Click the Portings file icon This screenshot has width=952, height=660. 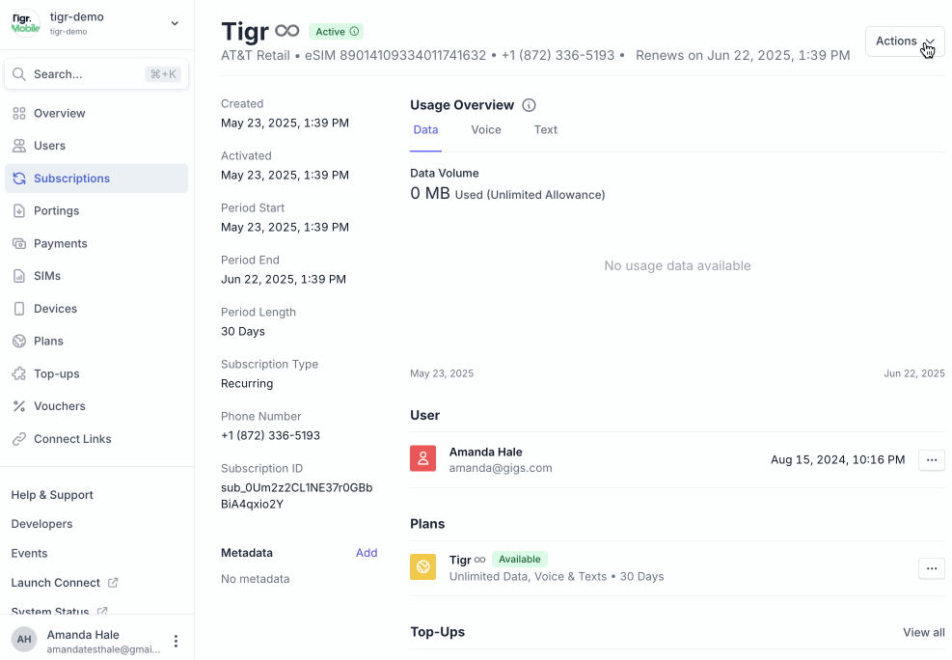click(19, 210)
